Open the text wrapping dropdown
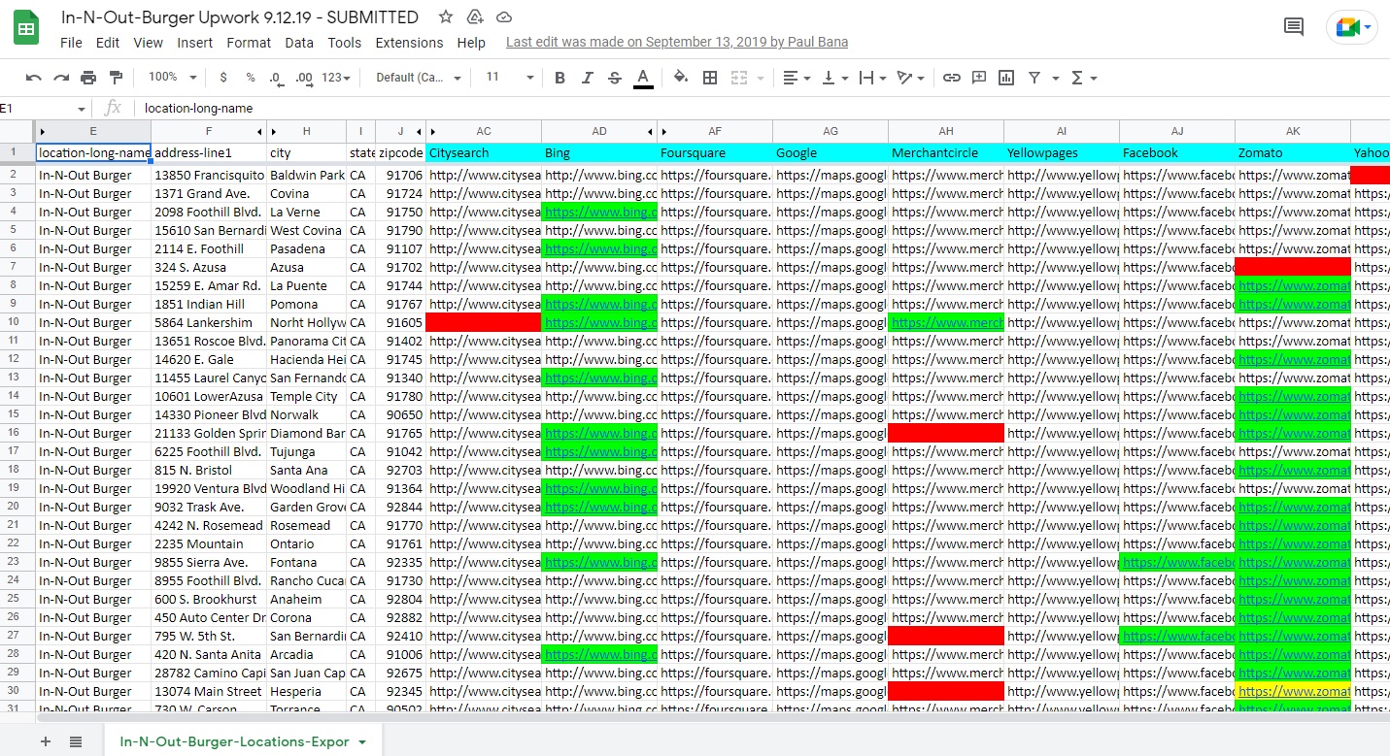Screen dimensions: 1390x756 [871, 78]
